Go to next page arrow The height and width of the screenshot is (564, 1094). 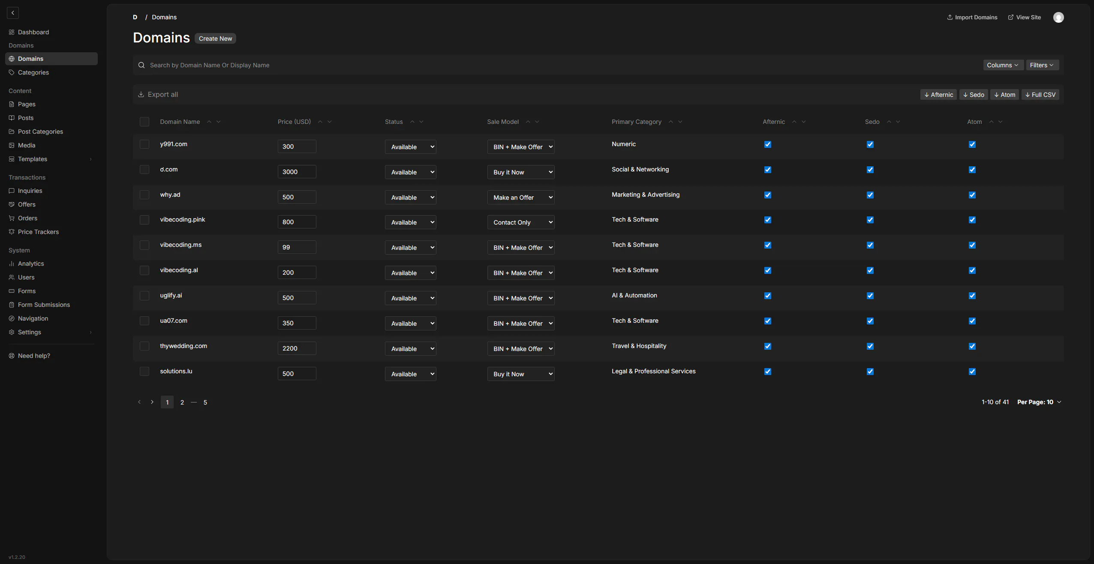click(x=152, y=402)
